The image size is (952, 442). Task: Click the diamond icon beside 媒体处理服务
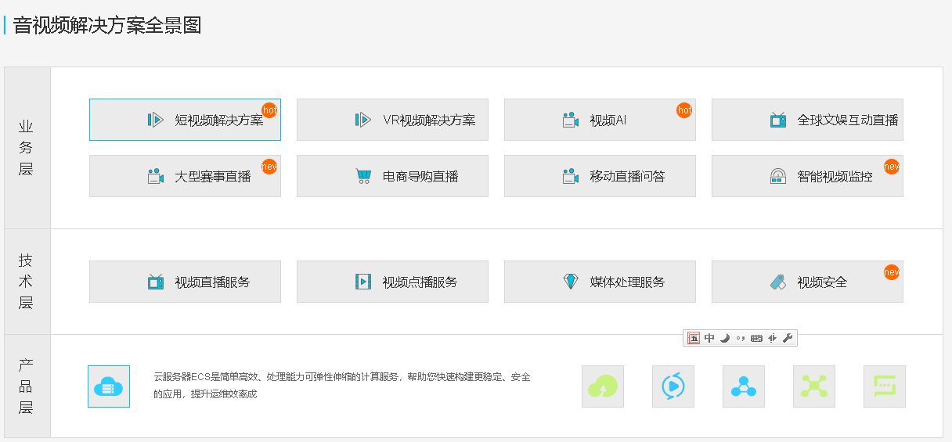click(x=571, y=282)
